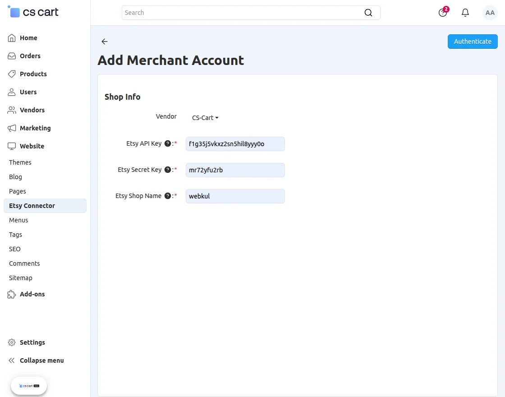Click the Products tag icon

[12, 74]
